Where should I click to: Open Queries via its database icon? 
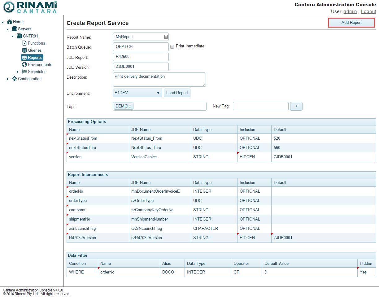[x=24, y=50]
